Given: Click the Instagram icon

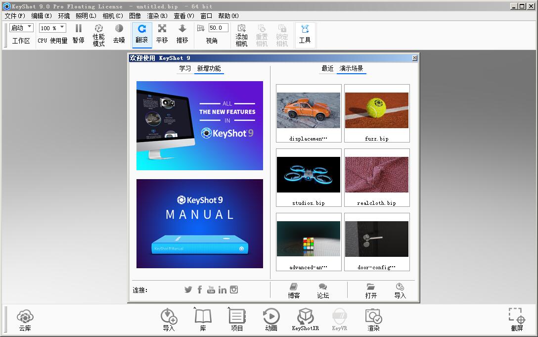Looking at the screenshot, I should click(x=234, y=289).
